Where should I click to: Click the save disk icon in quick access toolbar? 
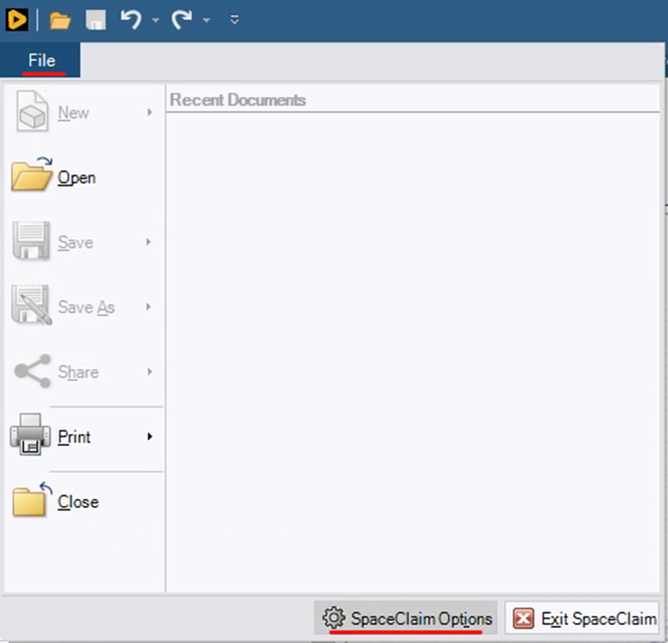(x=96, y=20)
